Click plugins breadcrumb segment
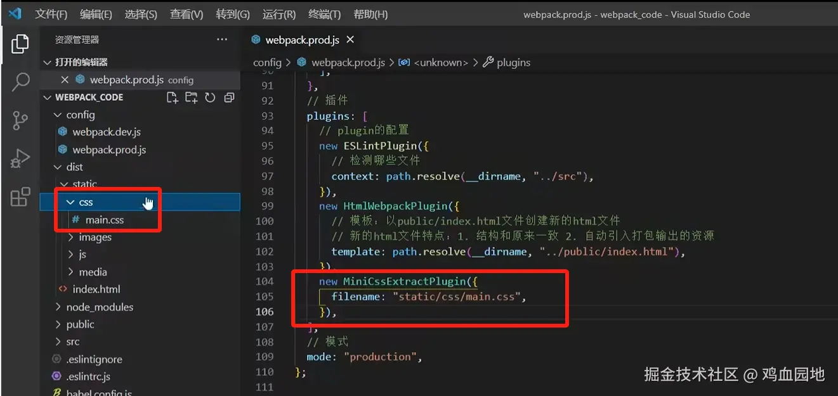Screen dimensions: 838x396 click(x=513, y=62)
